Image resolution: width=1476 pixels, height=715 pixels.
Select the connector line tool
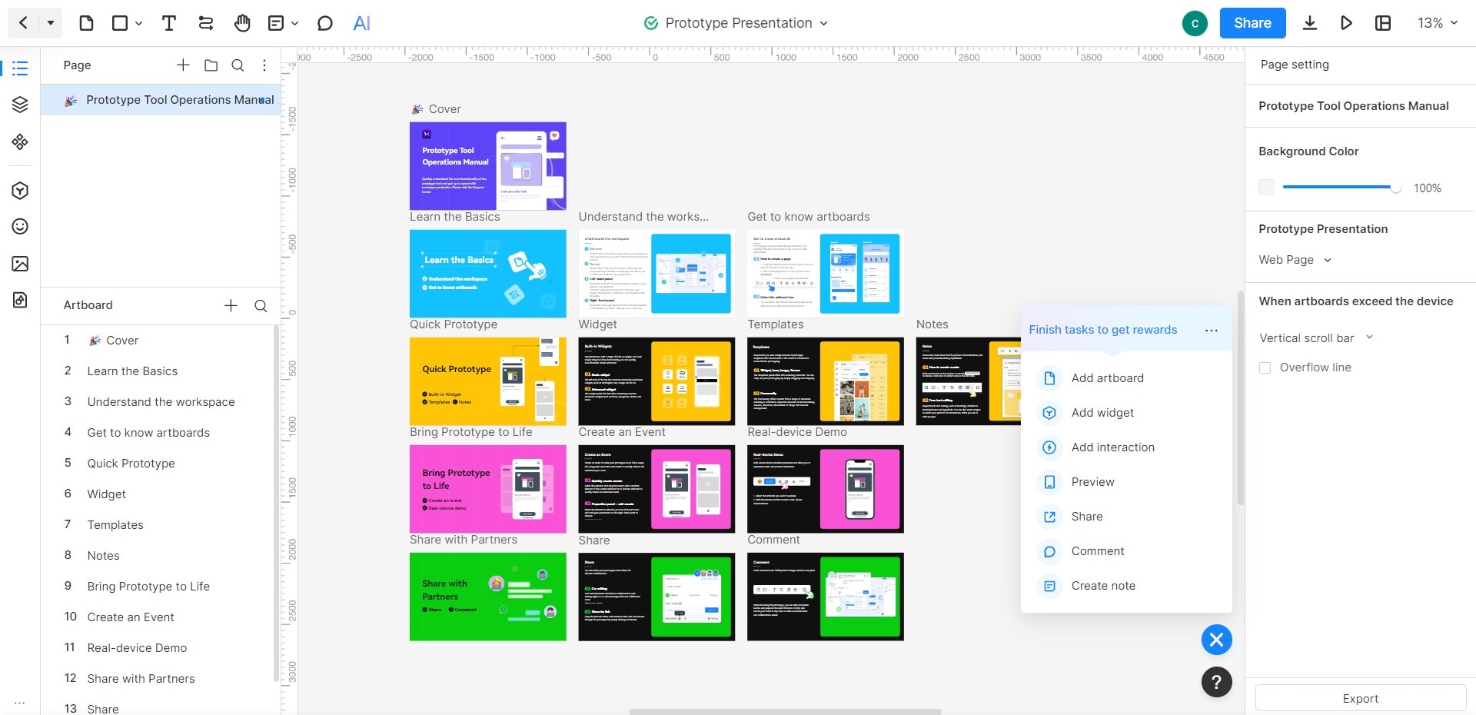(206, 23)
